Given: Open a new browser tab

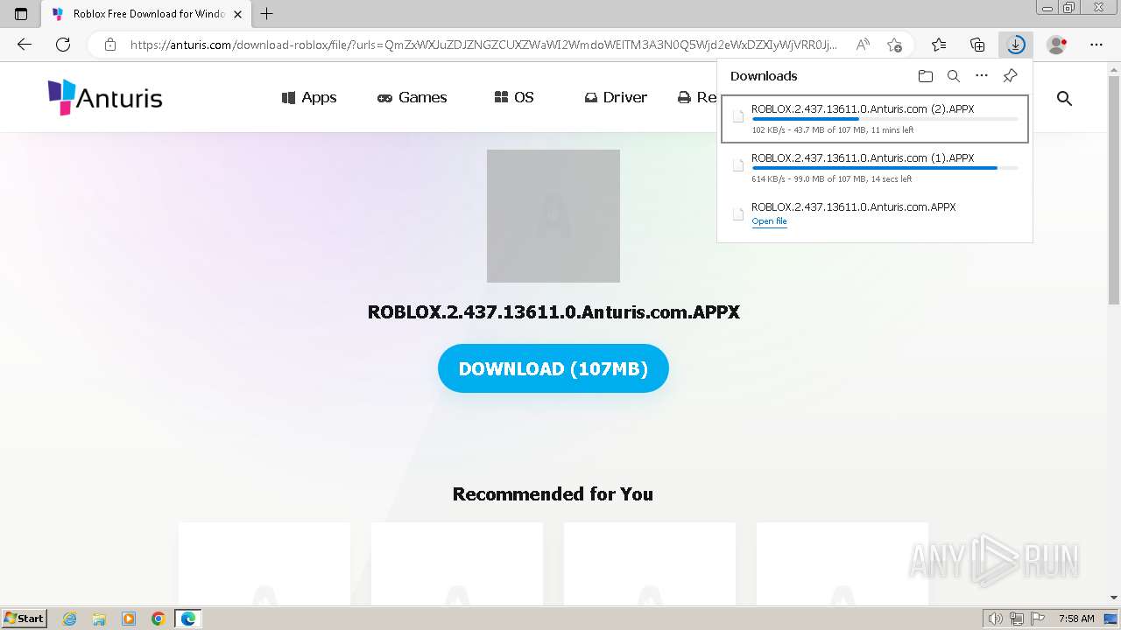Looking at the screenshot, I should click(x=267, y=14).
